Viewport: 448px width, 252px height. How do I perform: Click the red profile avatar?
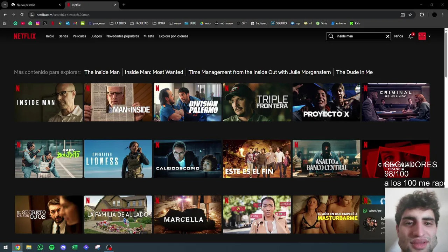tap(422, 36)
